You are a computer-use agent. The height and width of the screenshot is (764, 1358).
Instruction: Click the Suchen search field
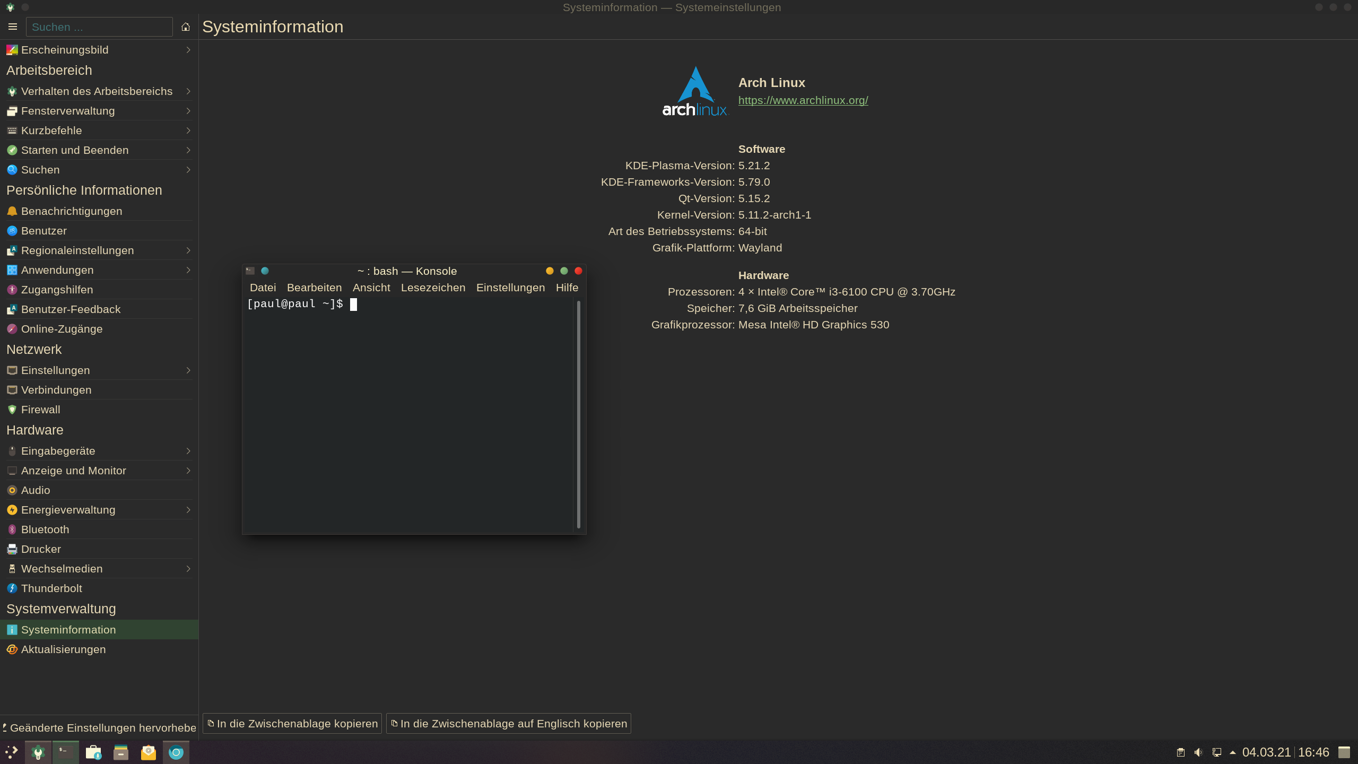point(100,27)
